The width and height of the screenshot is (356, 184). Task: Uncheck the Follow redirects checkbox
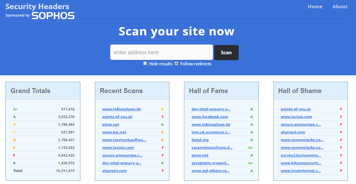(176, 63)
